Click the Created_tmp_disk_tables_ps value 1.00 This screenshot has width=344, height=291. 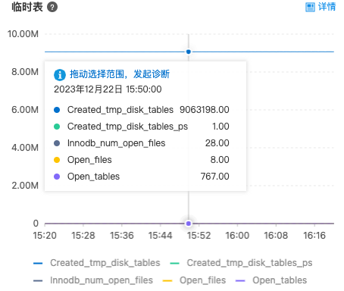click(220, 127)
